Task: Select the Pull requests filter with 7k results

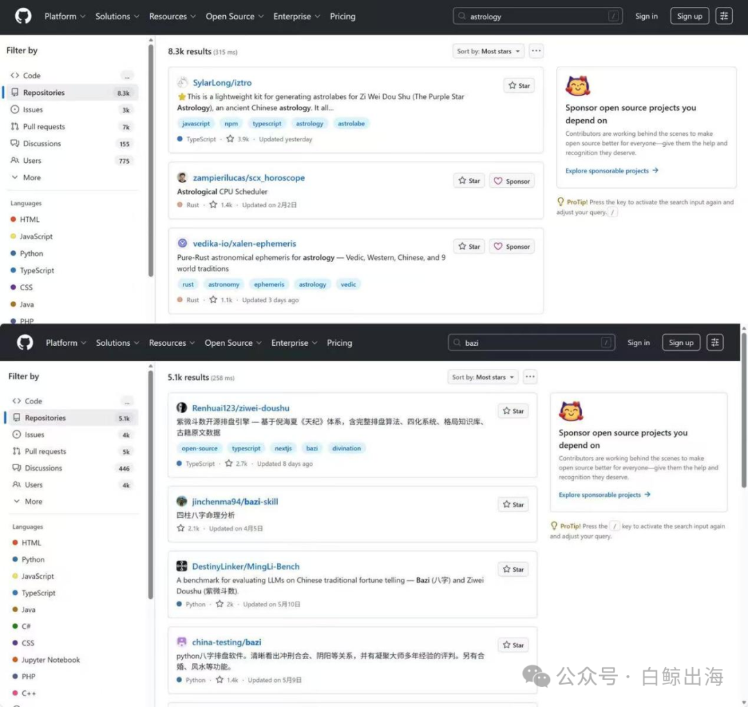Action: pos(71,127)
